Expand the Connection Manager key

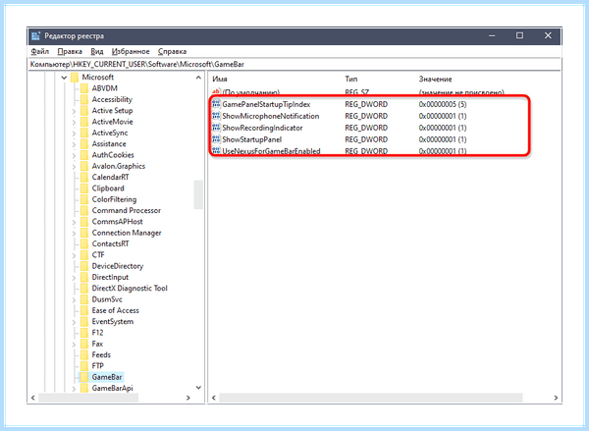74,233
